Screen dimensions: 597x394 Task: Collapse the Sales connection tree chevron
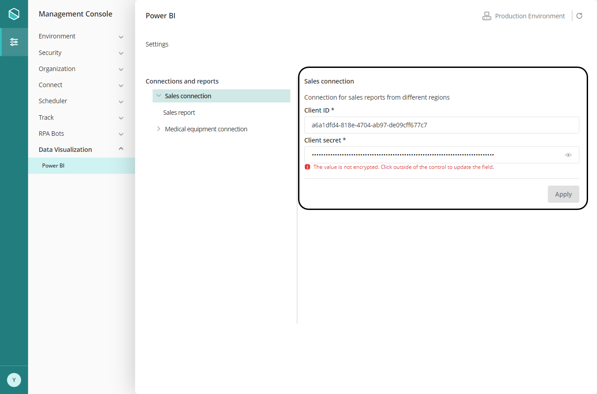tap(158, 96)
